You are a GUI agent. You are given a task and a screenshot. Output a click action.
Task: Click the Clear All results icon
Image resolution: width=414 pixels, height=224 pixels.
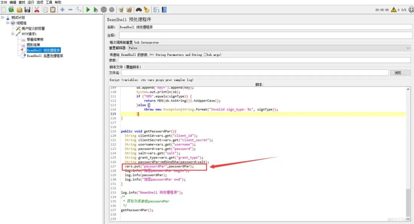click(129, 10)
